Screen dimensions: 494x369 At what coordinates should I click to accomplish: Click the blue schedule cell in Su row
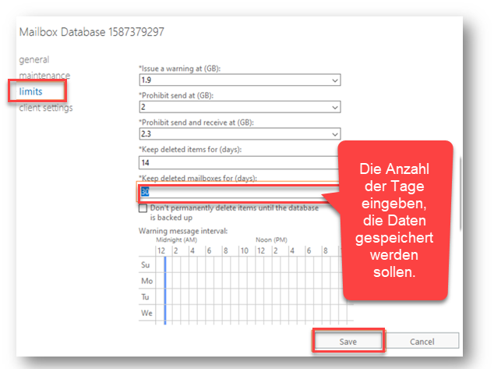pos(164,264)
